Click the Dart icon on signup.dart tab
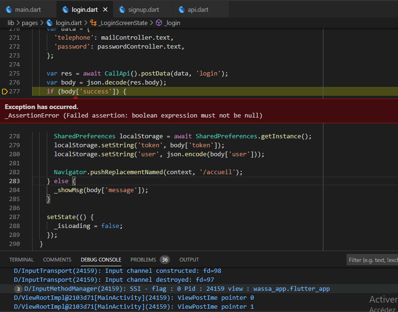 pos(121,8)
